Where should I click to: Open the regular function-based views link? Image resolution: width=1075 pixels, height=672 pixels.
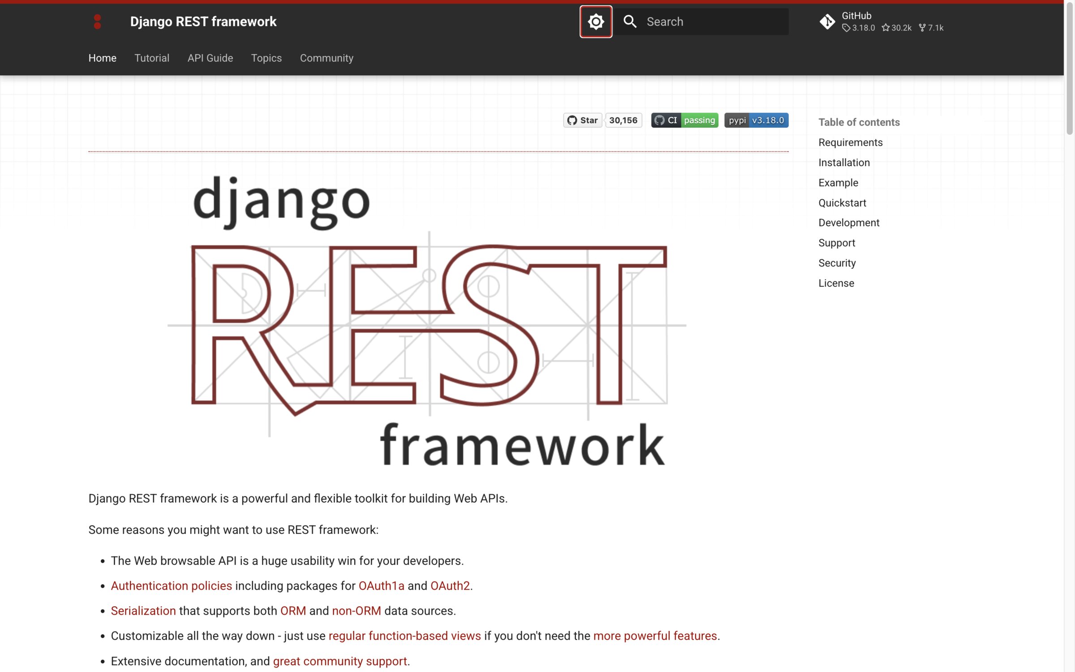pyautogui.click(x=404, y=636)
